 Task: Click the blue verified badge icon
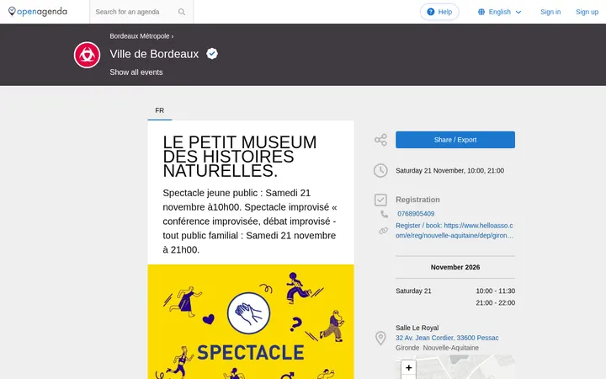[x=212, y=53]
